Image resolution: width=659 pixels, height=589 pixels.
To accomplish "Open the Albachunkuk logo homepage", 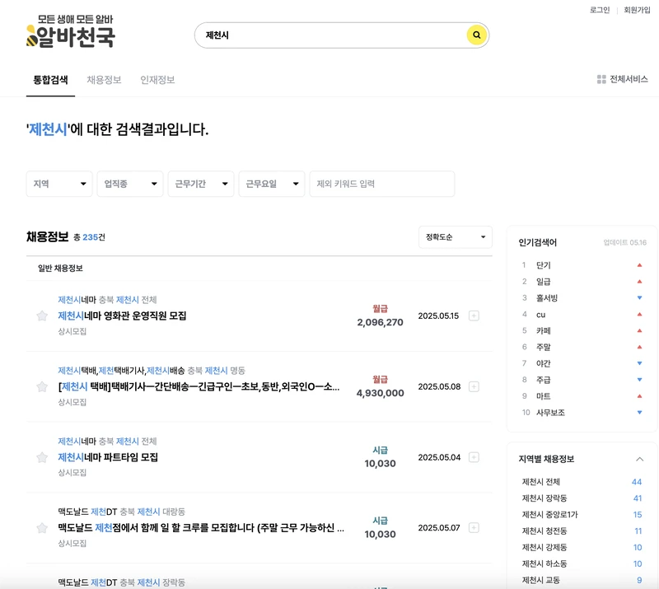I will point(70,31).
